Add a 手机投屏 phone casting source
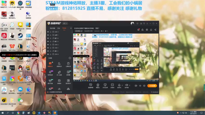Image resolution: width=205 pixels, height=115 pixels. (x=105, y=86)
